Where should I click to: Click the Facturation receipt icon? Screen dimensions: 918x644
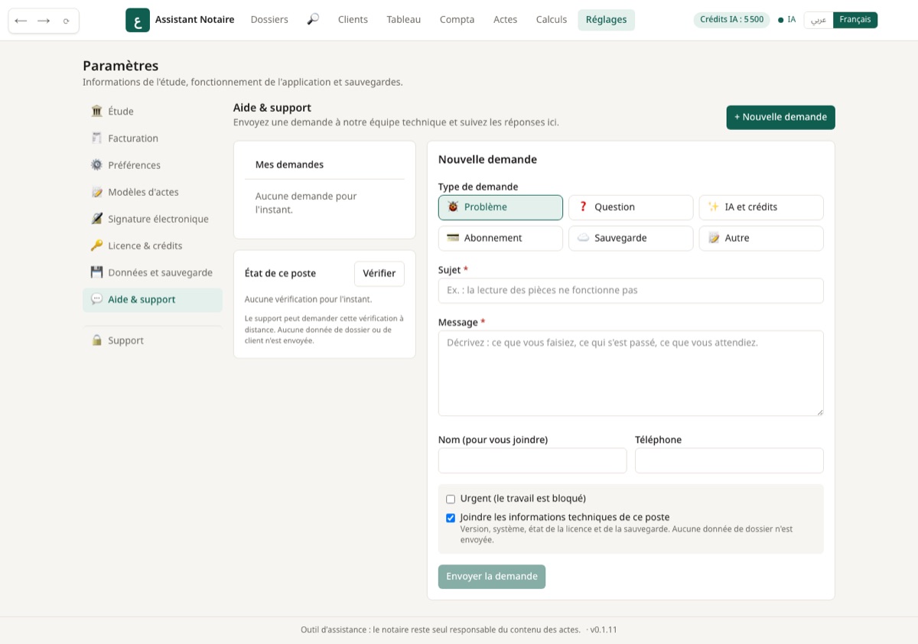coord(96,138)
